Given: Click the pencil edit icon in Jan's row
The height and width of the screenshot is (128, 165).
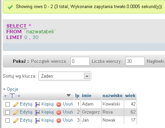Looking at the screenshot, I should (16, 121).
